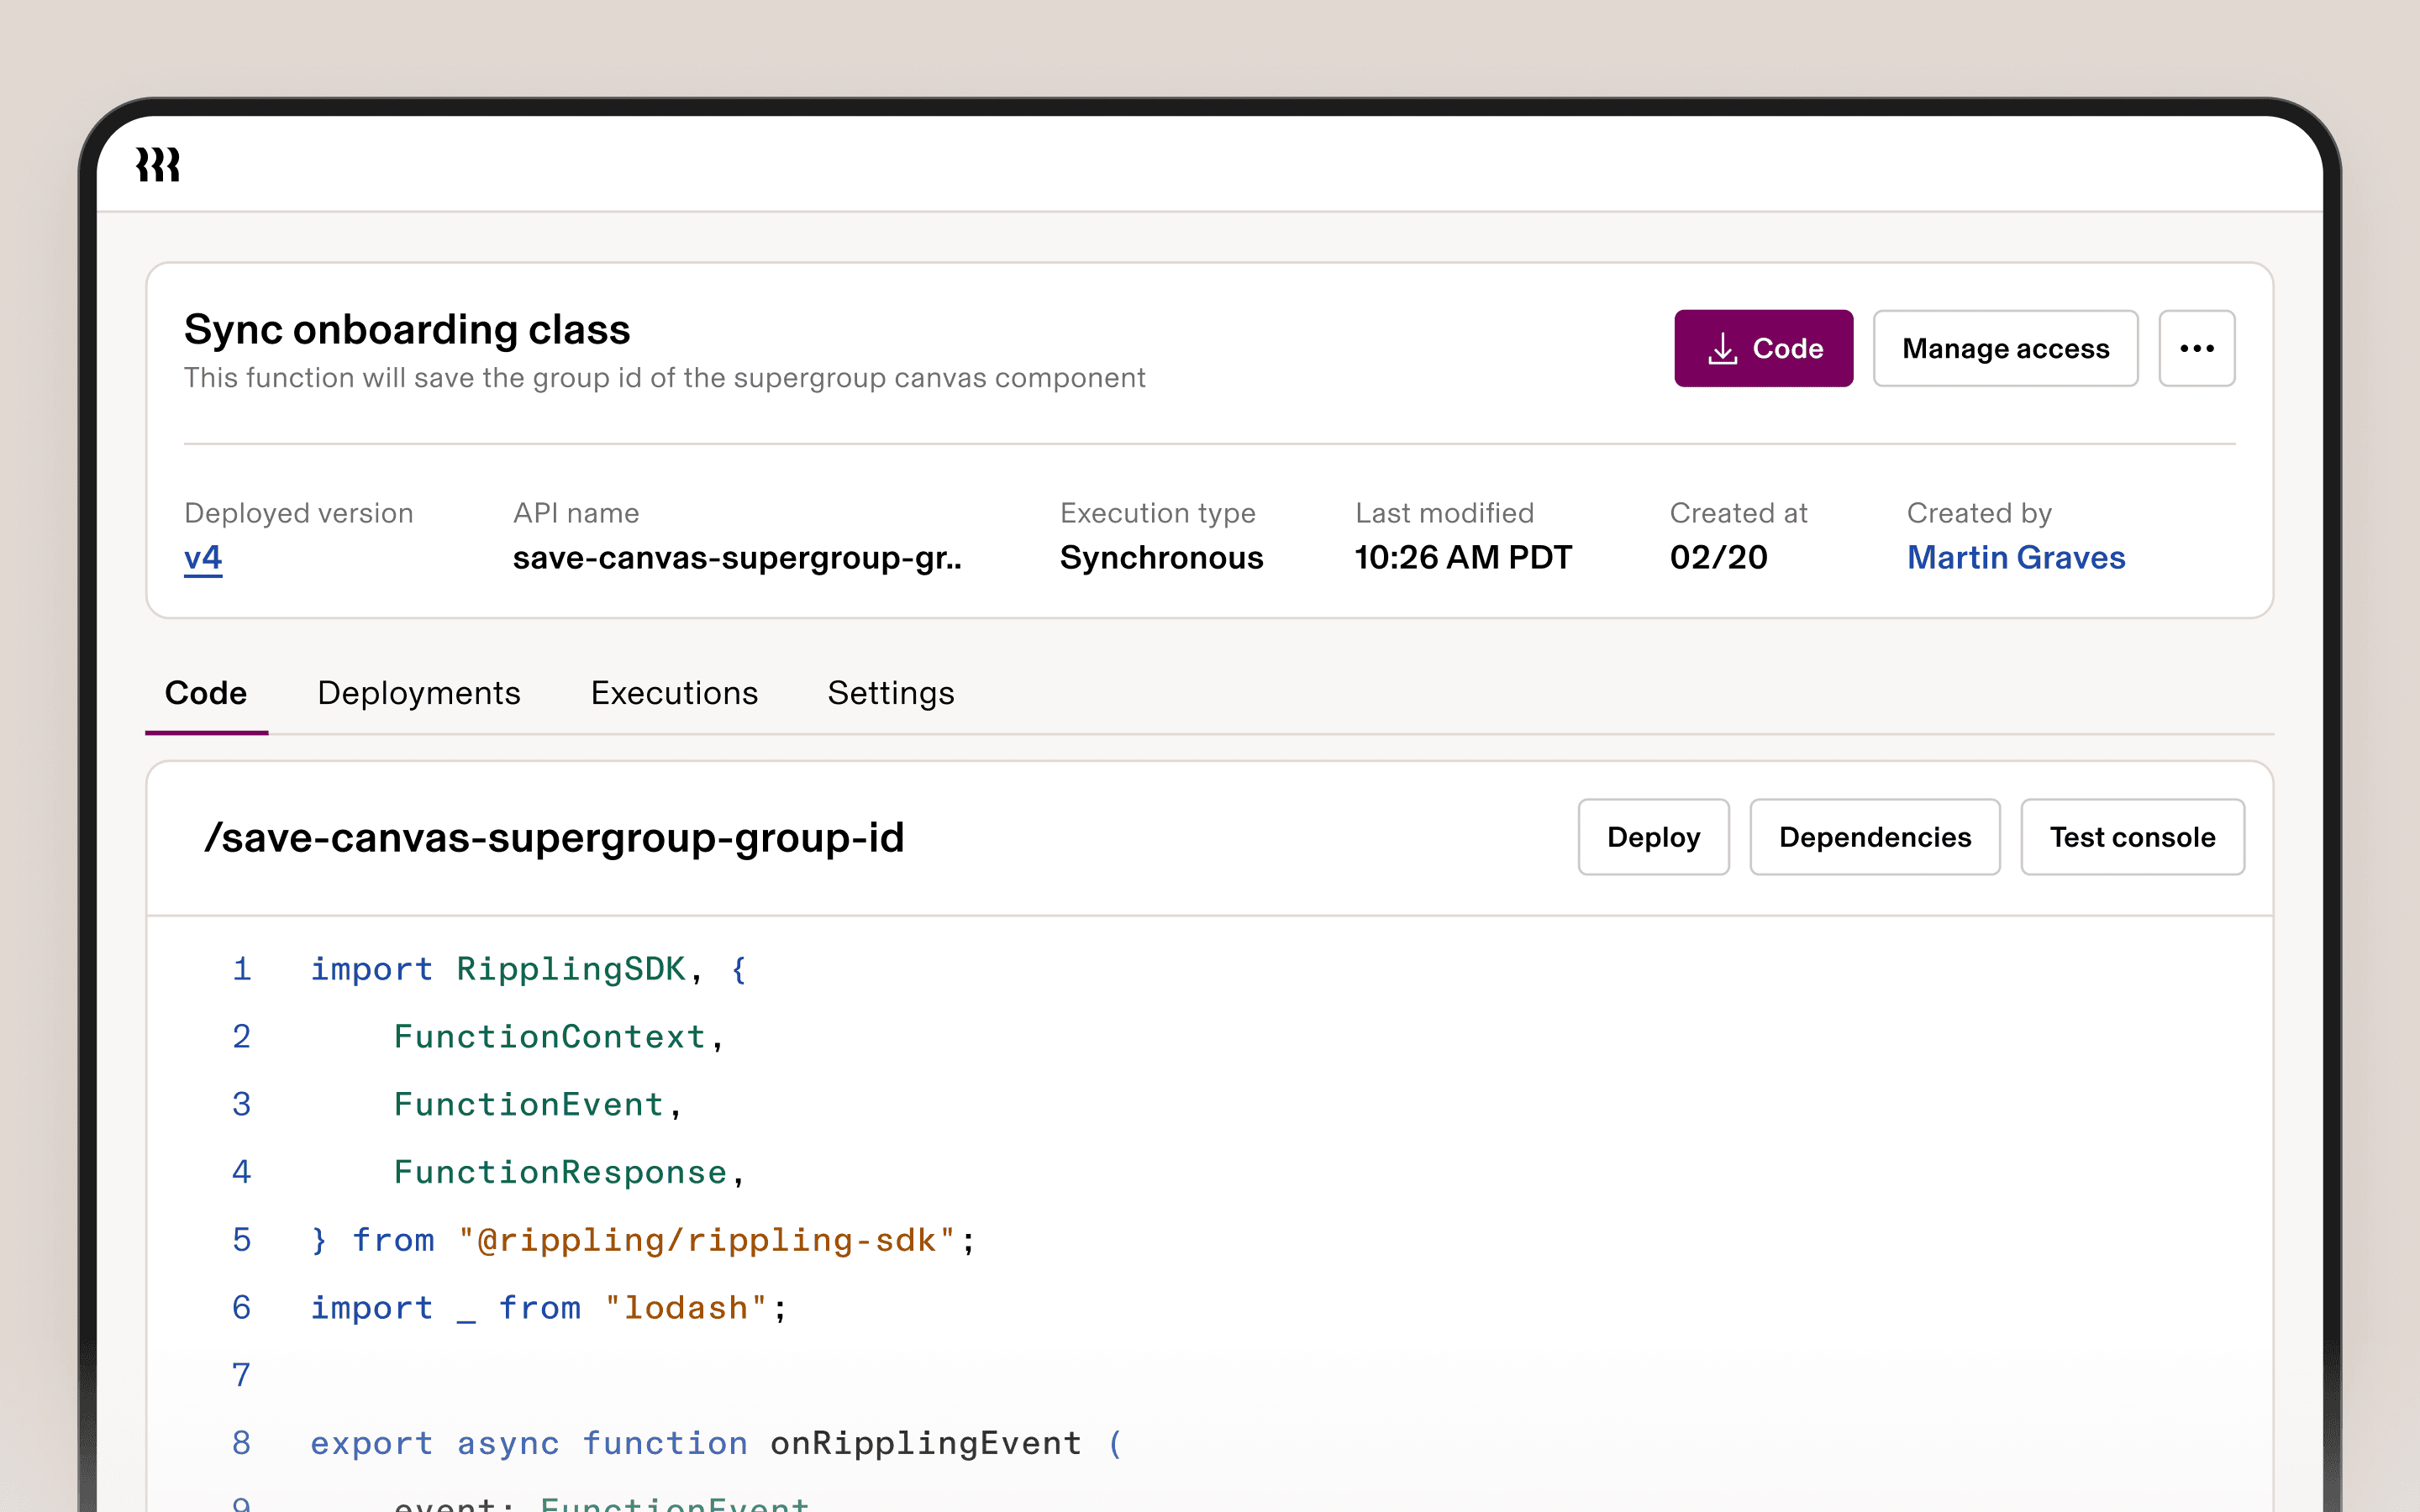Viewport: 2420px width, 1512px height.
Task: Switch to the Deployments tab
Action: pyautogui.click(x=419, y=693)
